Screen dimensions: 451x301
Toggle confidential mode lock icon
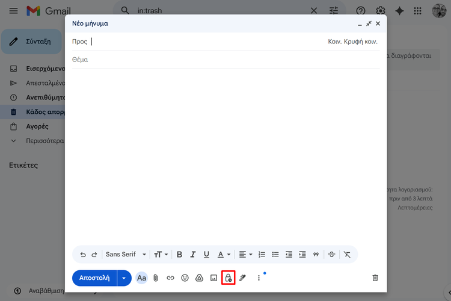[x=229, y=278]
